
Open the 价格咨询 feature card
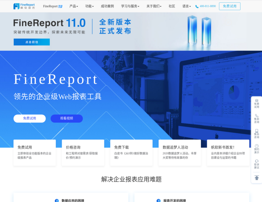point(83,153)
